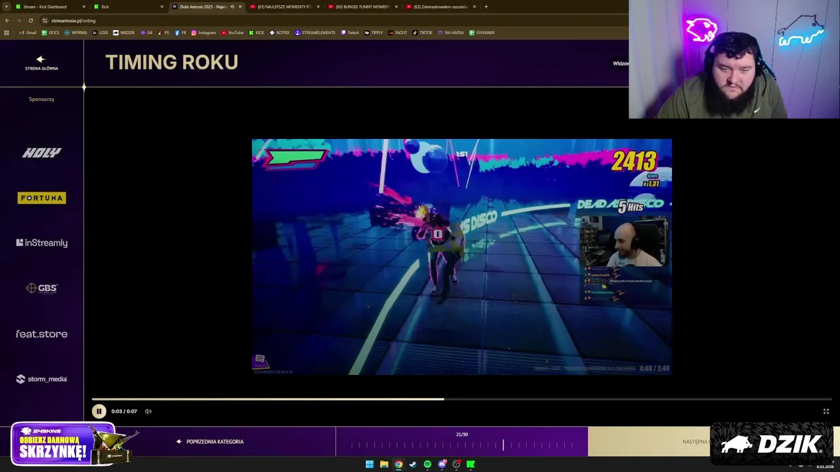Image resolution: width=840 pixels, height=472 pixels.
Task: Seek on the video progress bar
Action: coord(462,399)
